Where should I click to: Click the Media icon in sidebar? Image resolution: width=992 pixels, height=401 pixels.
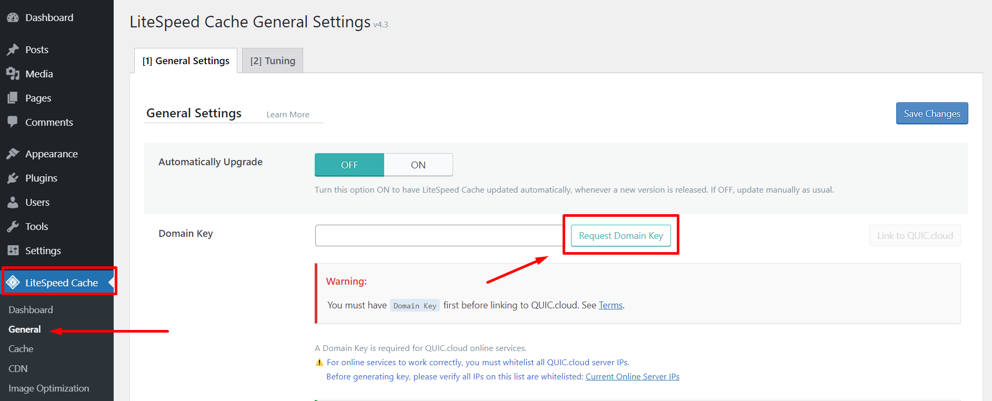pos(13,74)
